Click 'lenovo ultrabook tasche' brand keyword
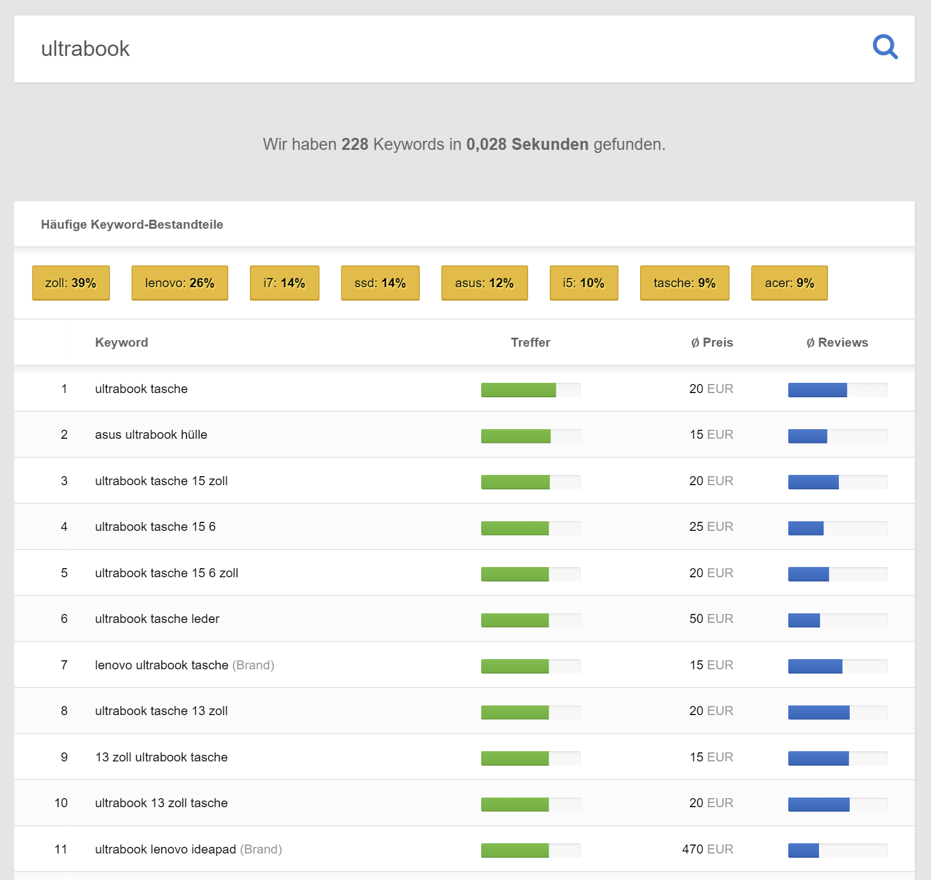This screenshot has width=931, height=880. [x=161, y=665]
